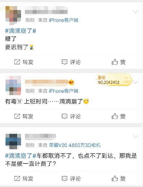
Task: Expand options chevron on first post
Action: (136, 12)
